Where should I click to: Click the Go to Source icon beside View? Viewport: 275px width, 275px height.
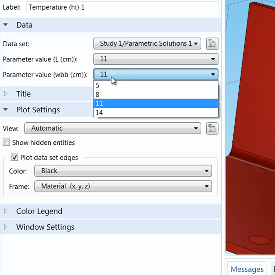click(x=212, y=128)
